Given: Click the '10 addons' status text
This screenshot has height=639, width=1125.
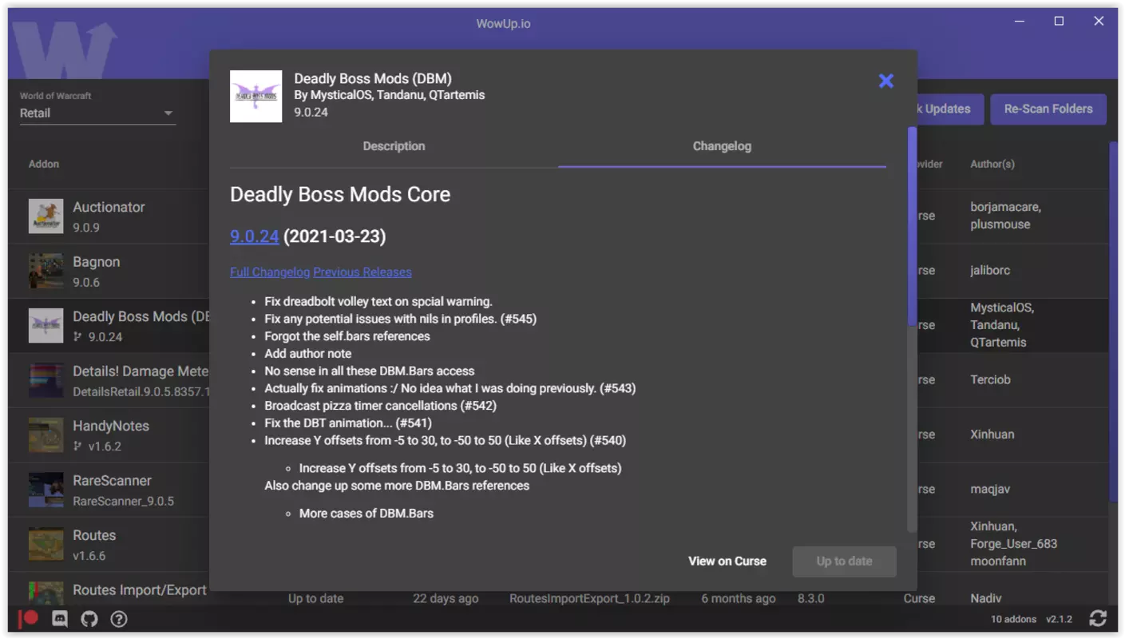Looking at the screenshot, I should [1013, 619].
